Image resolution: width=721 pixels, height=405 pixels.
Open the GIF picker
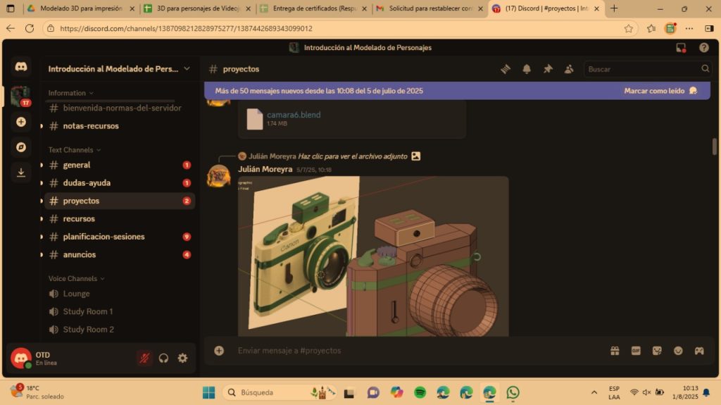pyautogui.click(x=636, y=350)
